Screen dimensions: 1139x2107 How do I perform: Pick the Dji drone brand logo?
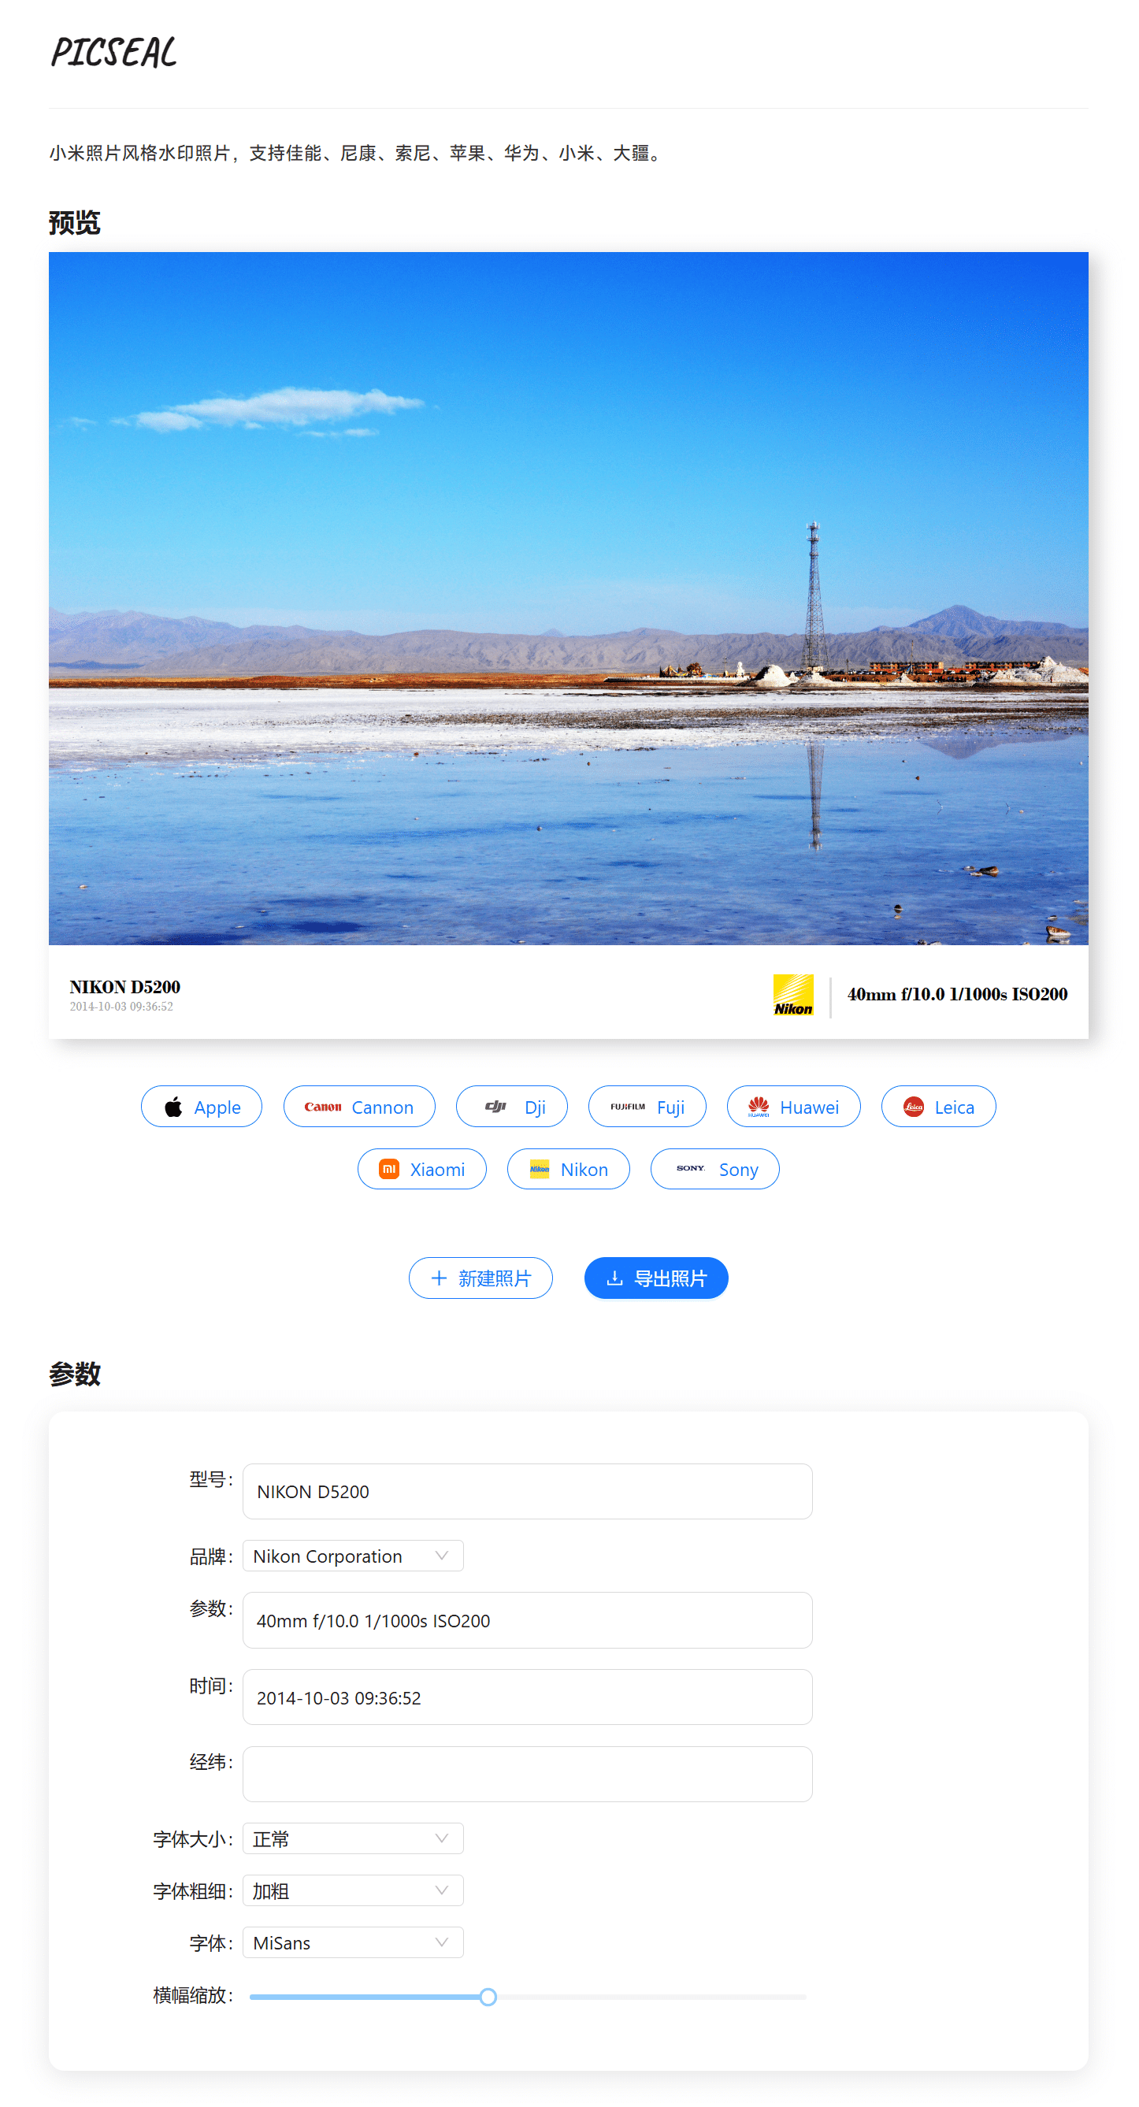pyautogui.click(x=511, y=1107)
